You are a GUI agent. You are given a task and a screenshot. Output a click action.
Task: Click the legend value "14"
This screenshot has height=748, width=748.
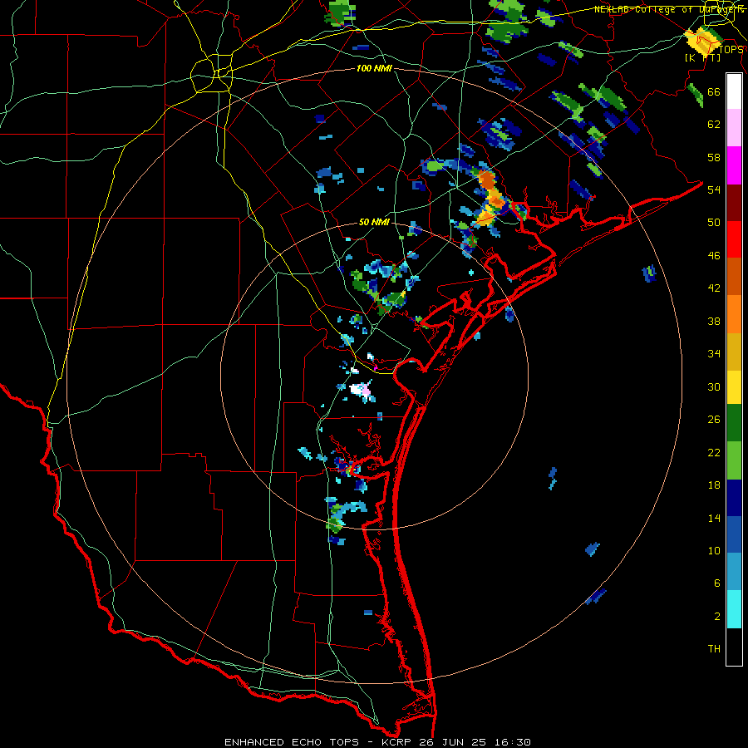[714, 518]
